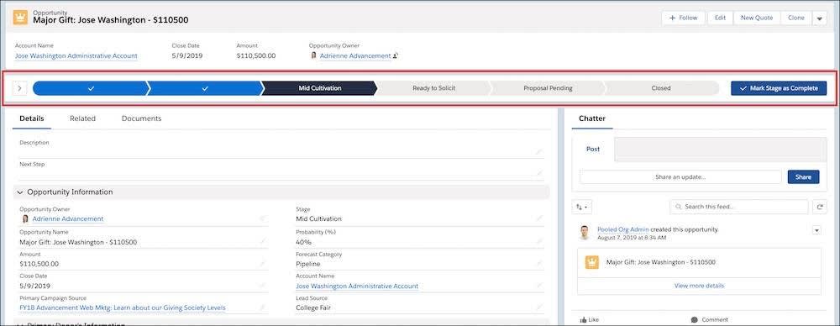Viewport: 840px width, 326px height.
Task: Click the Pipeline forecast category value
Action: point(308,264)
